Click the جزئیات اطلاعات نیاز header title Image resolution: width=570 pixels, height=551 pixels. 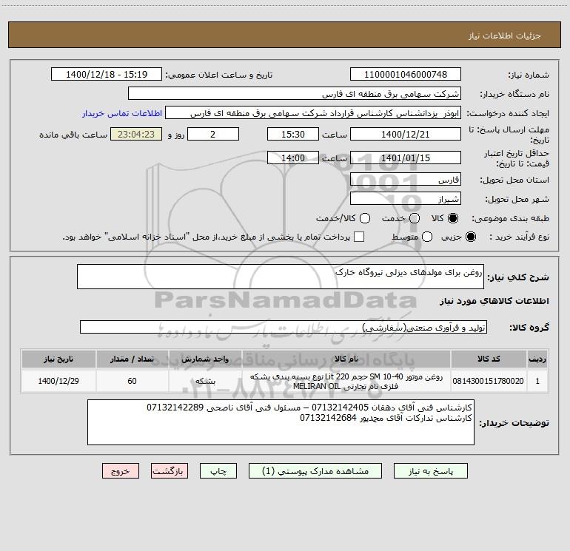pos(505,36)
